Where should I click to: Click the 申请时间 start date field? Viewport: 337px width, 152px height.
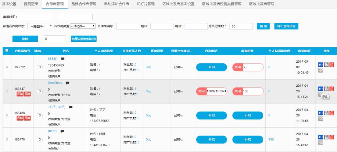coord(35,17)
